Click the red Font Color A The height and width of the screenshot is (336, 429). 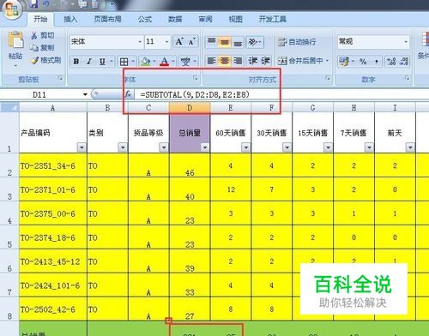164,62
